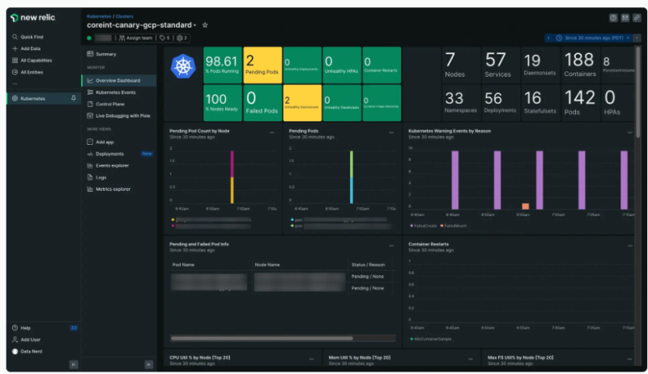Viewport: 648px width, 374px height.
Task: Click Add Data plus icon
Action: (x=15, y=49)
